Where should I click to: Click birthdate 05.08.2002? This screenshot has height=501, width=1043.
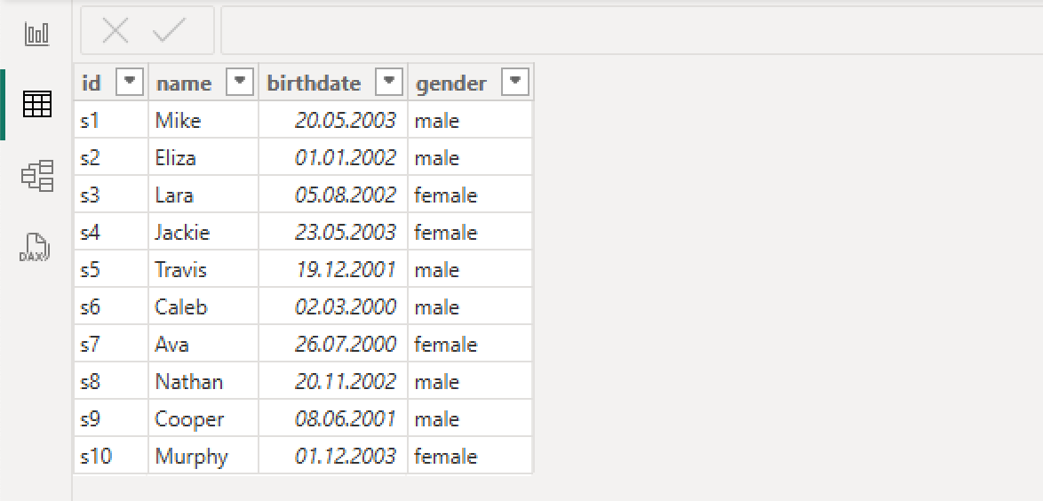pyautogui.click(x=333, y=195)
